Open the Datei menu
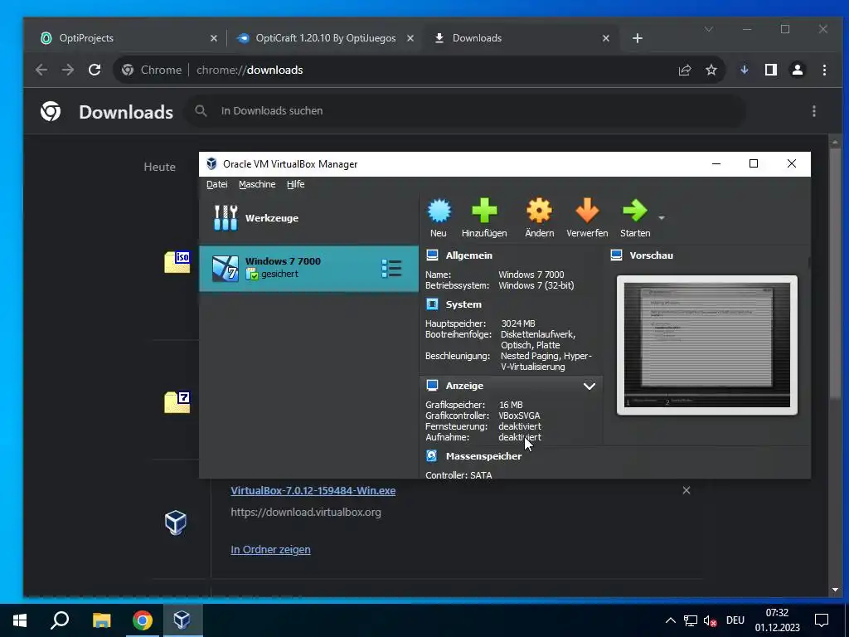849x637 pixels. pos(216,184)
